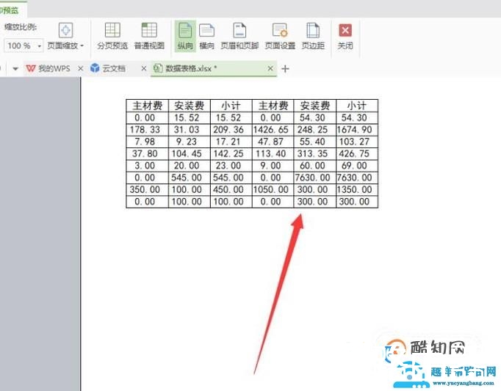Click cell value 60.00
Viewport: 501px width, 391px height.
(312, 166)
